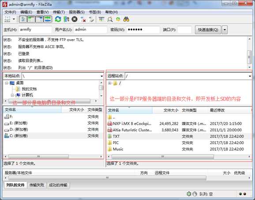This screenshot has width=255, height=200.
Task: Toggle the transfer queue display
Action: (48, 19)
